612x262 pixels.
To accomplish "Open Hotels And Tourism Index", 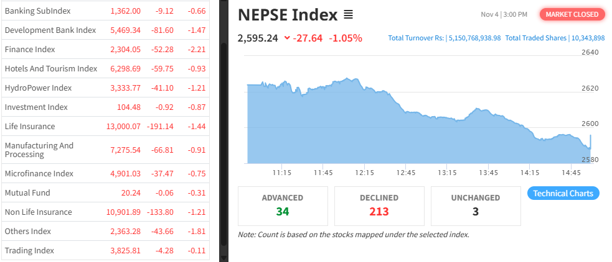I will (51, 68).
